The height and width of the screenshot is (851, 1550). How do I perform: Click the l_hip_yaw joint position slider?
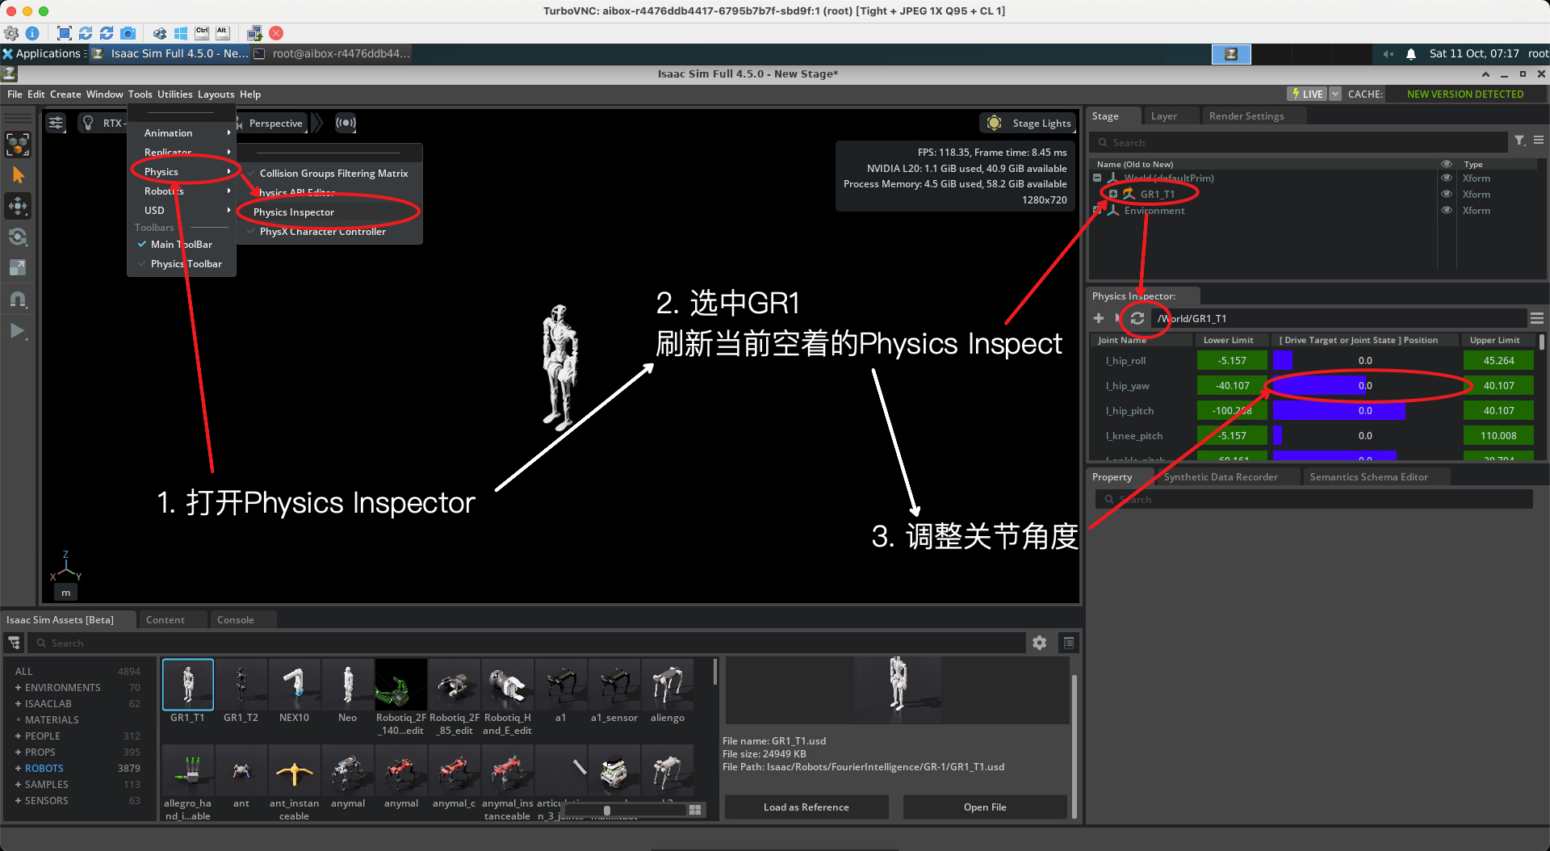(x=1364, y=386)
